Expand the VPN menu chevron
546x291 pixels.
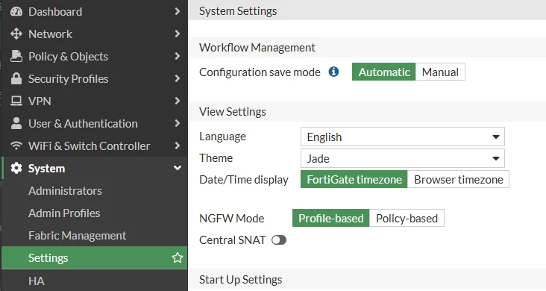pyautogui.click(x=178, y=101)
